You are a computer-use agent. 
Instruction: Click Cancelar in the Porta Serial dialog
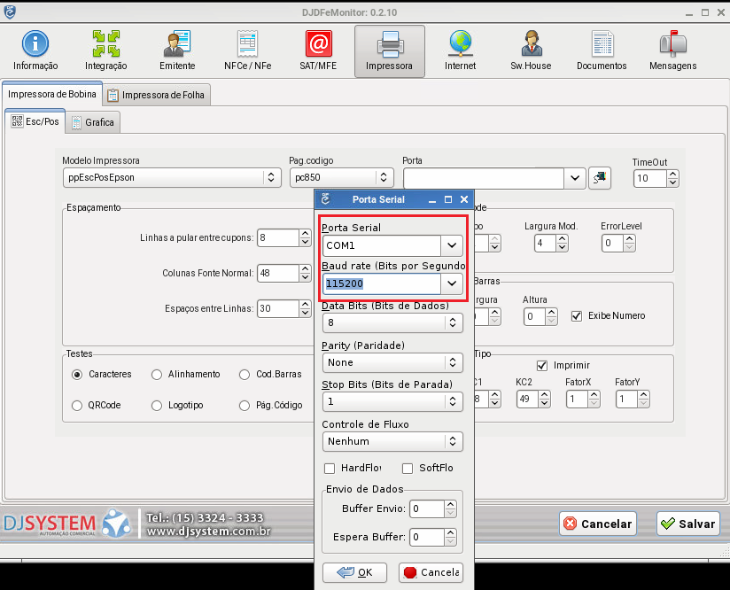pos(431,572)
